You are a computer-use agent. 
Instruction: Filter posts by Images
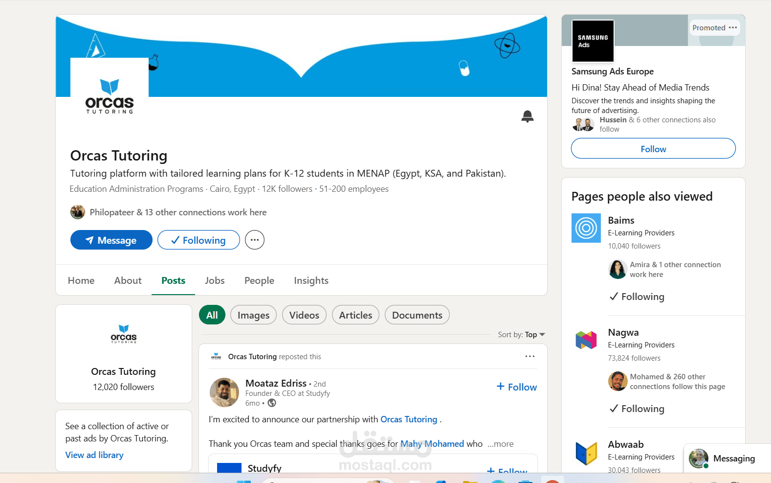click(x=253, y=315)
